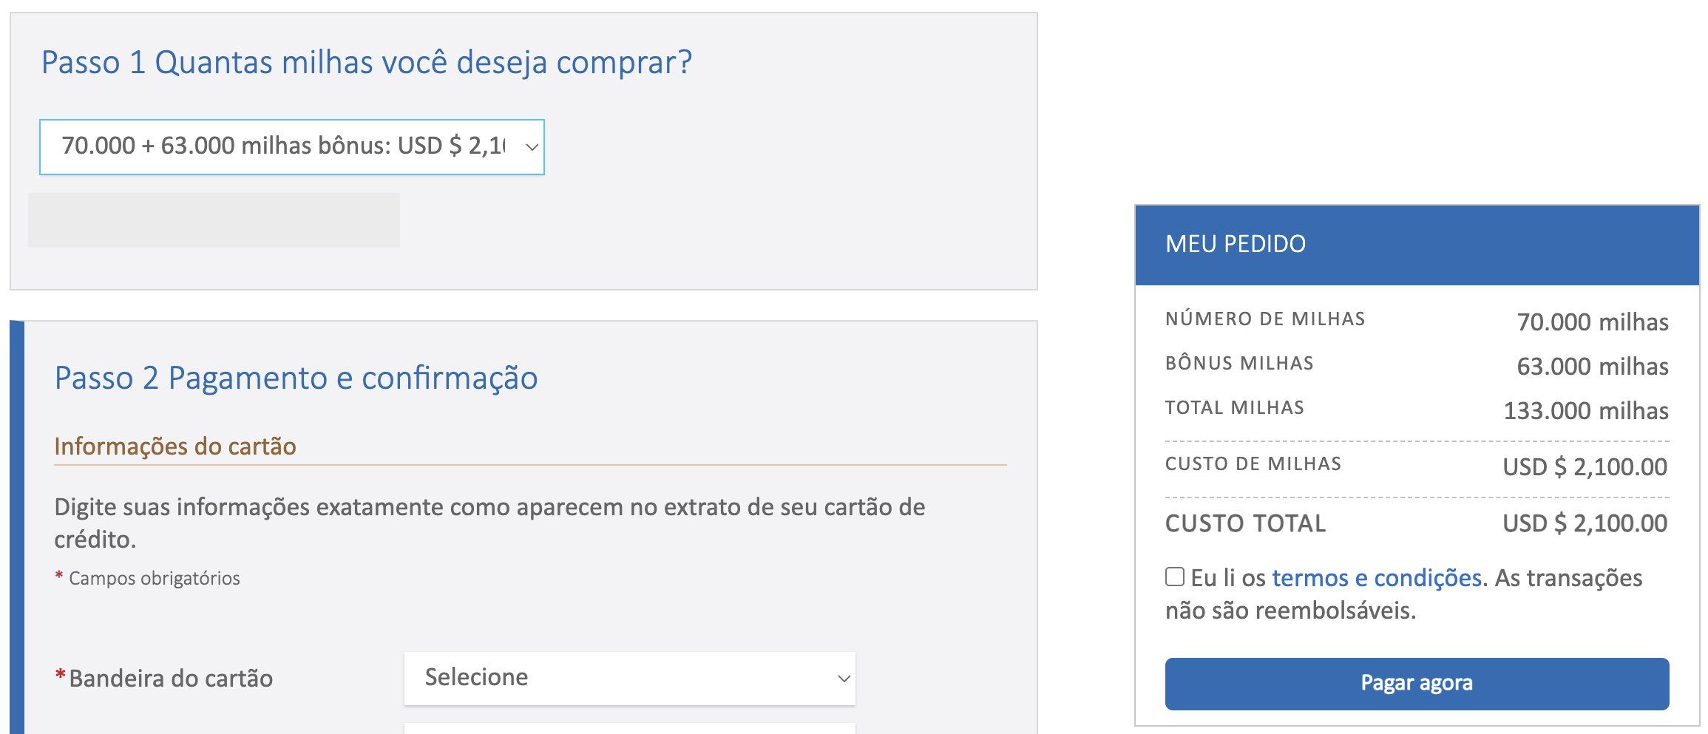Viewport: 1708px width, 734px height.
Task: Click the CUSTO DE MILHAS row label
Action: coord(1253,464)
